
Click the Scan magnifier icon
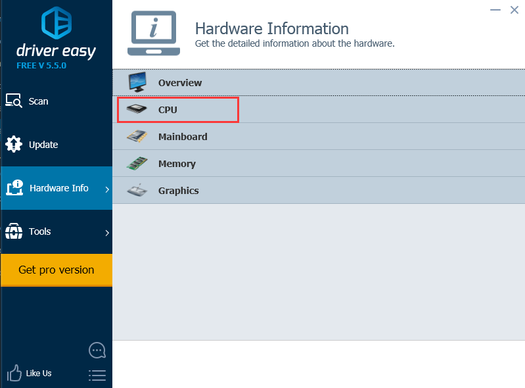(x=14, y=101)
